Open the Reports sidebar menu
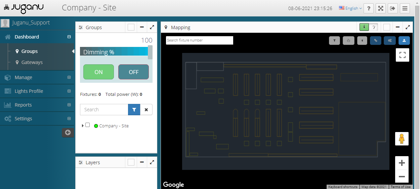 (23, 105)
